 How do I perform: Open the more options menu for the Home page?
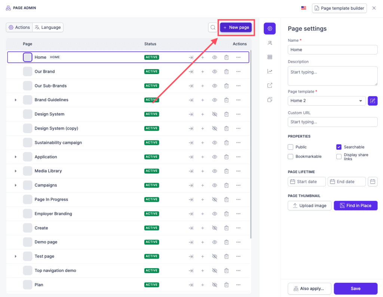pos(239,57)
